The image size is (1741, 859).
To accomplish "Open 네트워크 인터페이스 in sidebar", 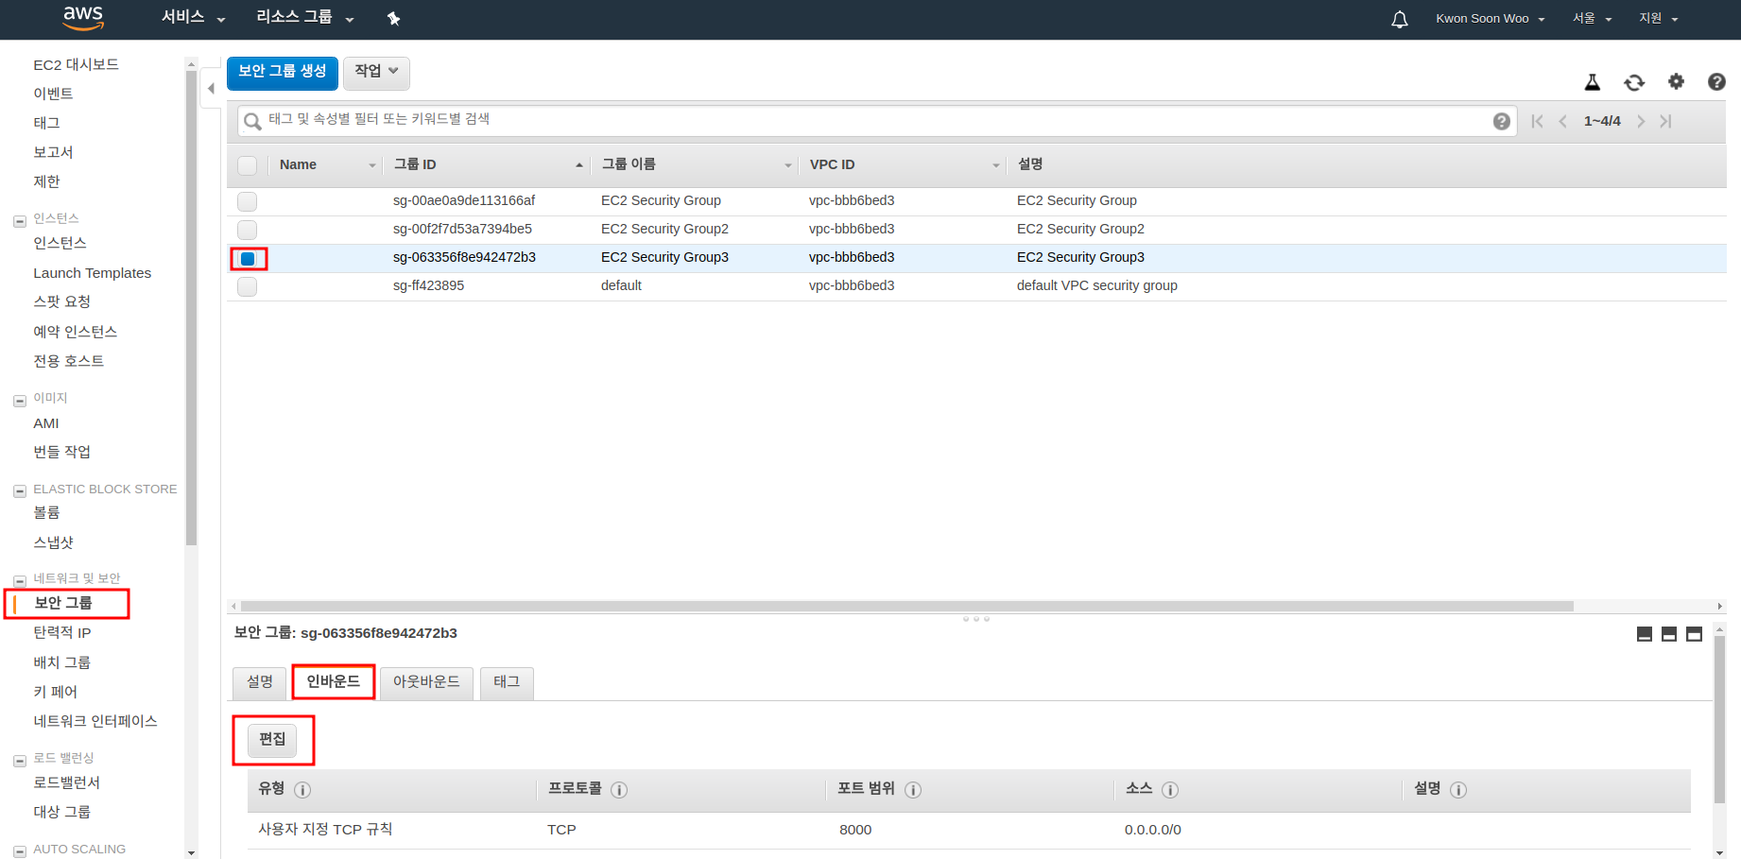I will (95, 721).
